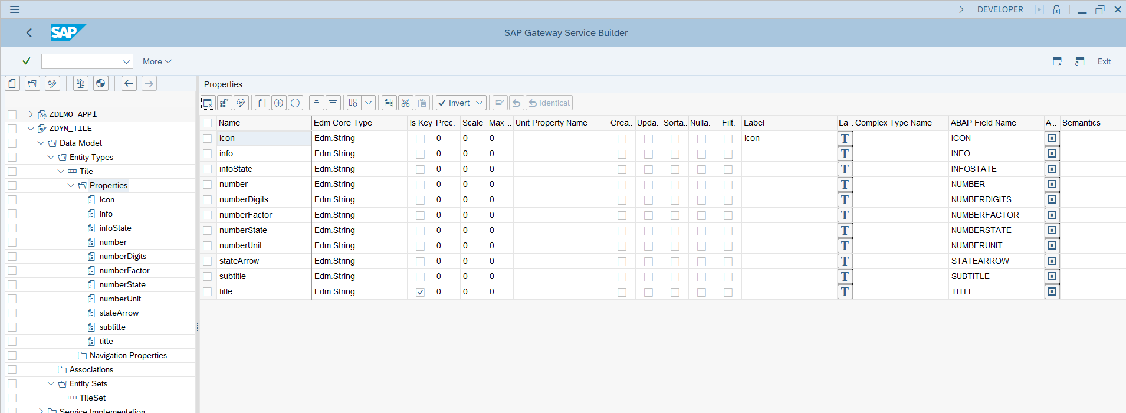Click the T label icon in subtitle row
The height and width of the screenshot is (413, 1126).
pos(845,276)
